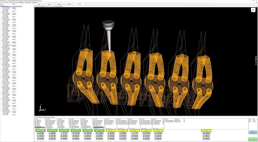
Task: Click the 3.6585 field under the second green button
Action: point(52,134)
